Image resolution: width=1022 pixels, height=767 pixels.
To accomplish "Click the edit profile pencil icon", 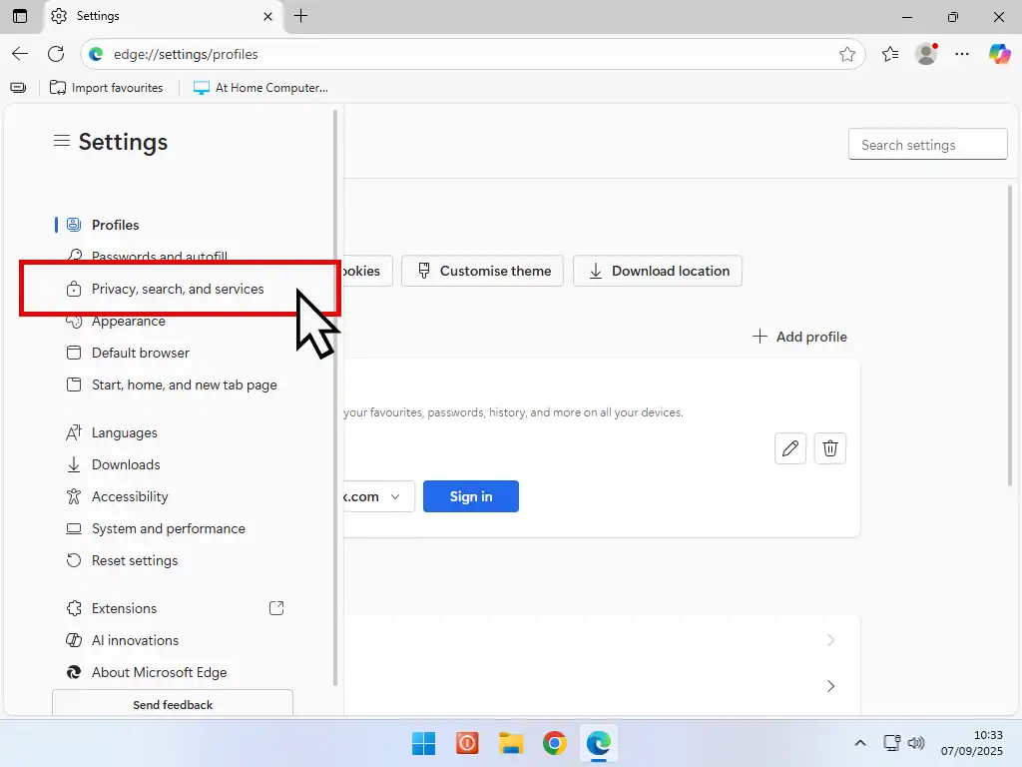I will coord(790,448).
